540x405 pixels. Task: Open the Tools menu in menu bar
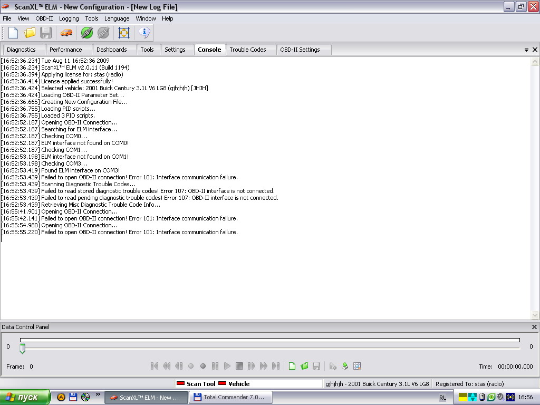tap(92, 18)
